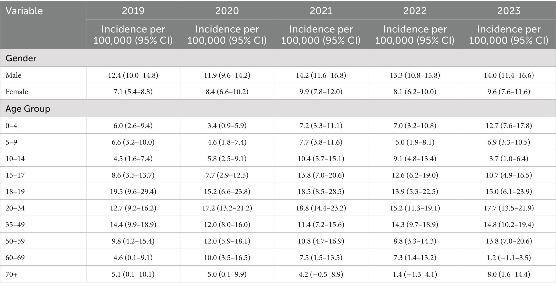
Task: Select 35–49 2020 value 12.0 (8.0–16.0)
Action: (x=227, y=224)
